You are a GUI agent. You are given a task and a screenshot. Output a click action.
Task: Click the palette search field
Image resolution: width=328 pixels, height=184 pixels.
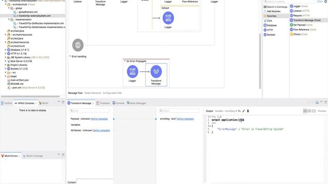tap(289, 2)
